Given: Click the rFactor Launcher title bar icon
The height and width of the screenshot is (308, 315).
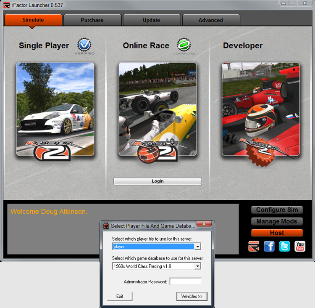Looking at the screenshot, I should [x=6, y=5].
